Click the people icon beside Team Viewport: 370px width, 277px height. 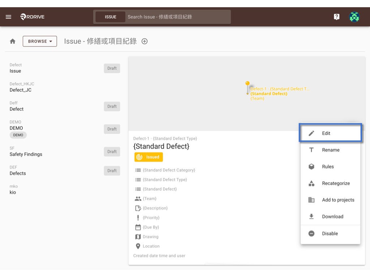(x=138, y=199)
